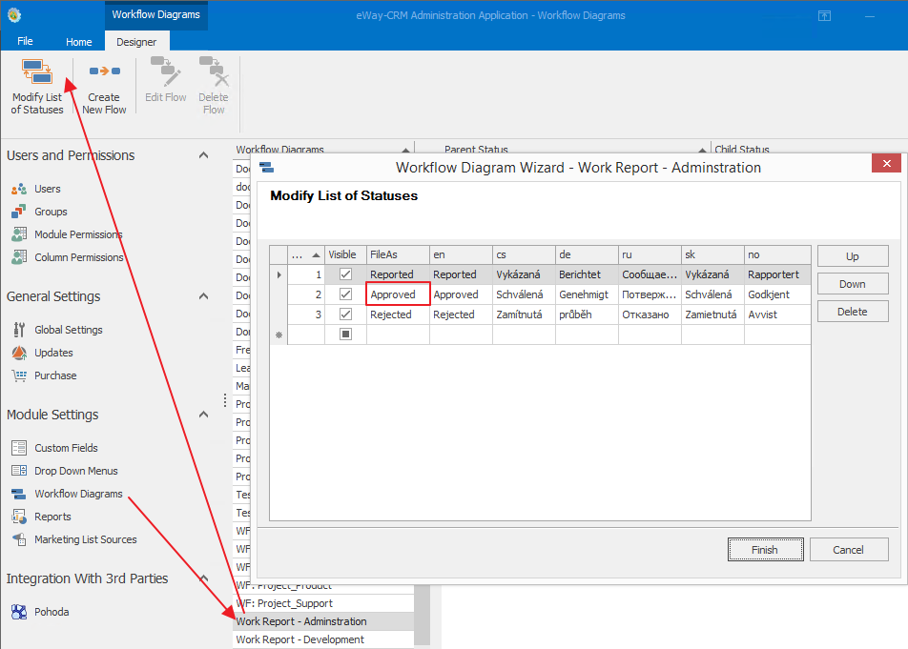Screen dimensions: 908x649
Task: Click the Edit Flow ribbon icon
Action: tap(166, 71)
